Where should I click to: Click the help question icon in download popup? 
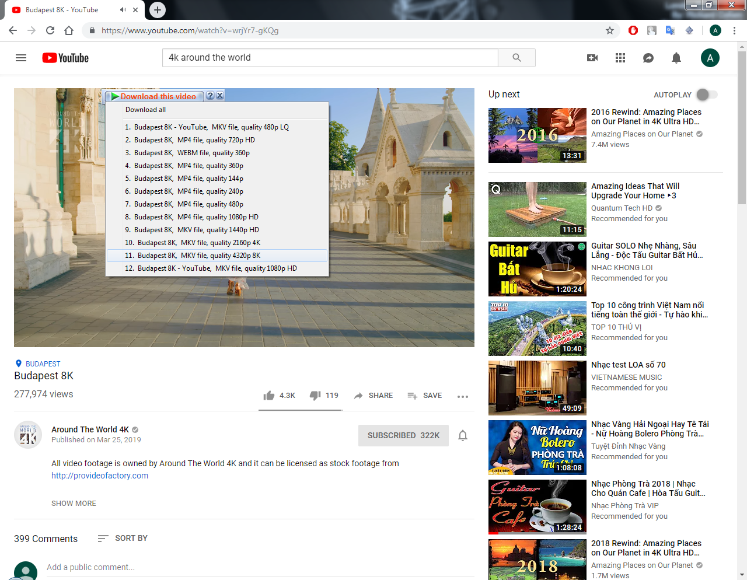click(x=211, y=96)
